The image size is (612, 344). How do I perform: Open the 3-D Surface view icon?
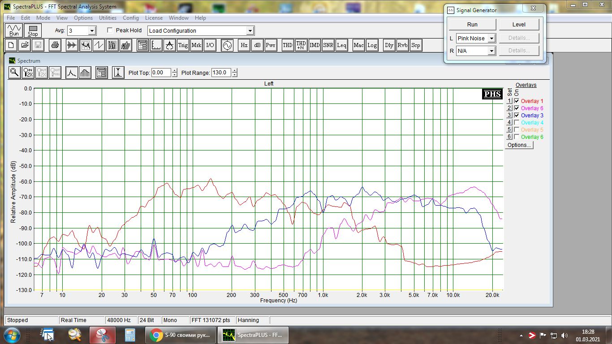(126, 45)
